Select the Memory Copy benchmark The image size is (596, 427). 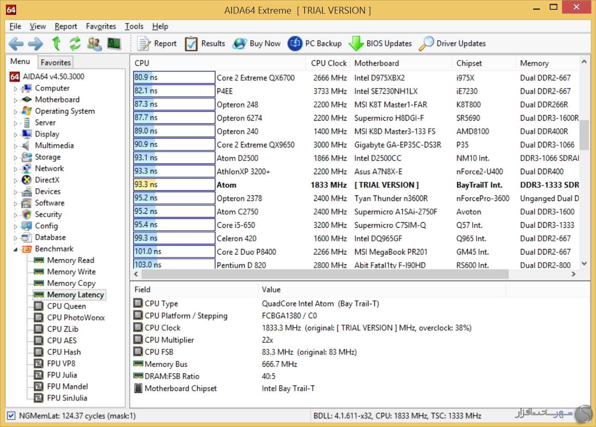coord(71,283)
